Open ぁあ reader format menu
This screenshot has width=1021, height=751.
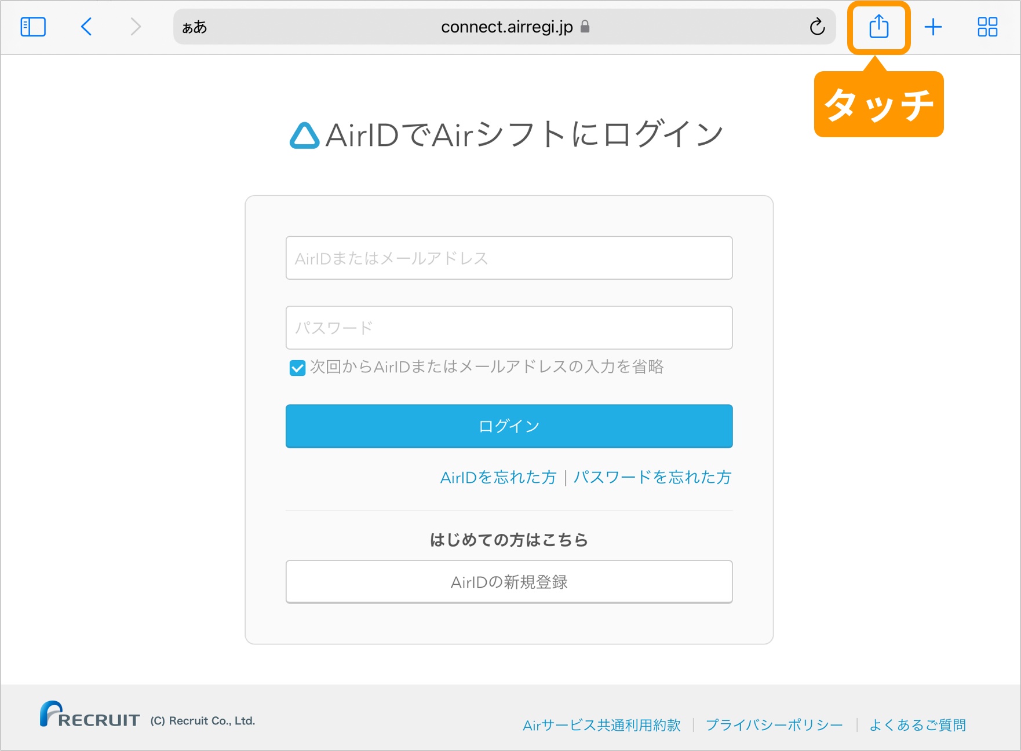[x=195, y=27]
